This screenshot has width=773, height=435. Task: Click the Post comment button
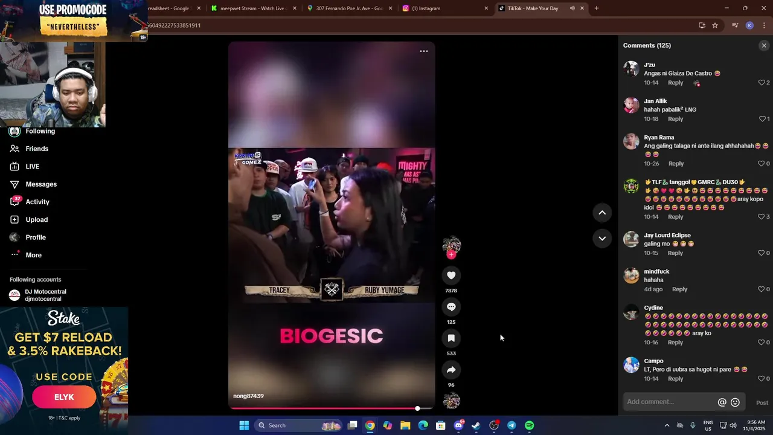(762, 403)
